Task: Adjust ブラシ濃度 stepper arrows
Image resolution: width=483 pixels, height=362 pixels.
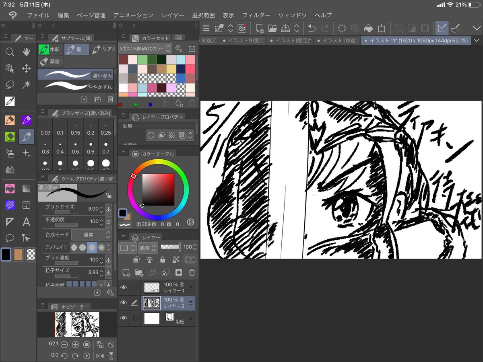Action: pyautogui.click(x=102, y=260)
